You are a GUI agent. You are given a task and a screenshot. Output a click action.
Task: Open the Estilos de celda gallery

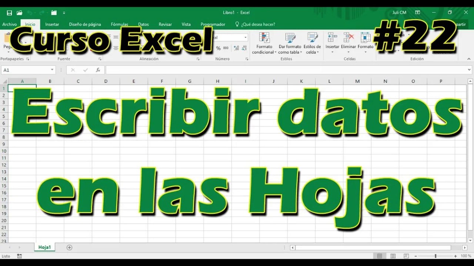(312, 44)
